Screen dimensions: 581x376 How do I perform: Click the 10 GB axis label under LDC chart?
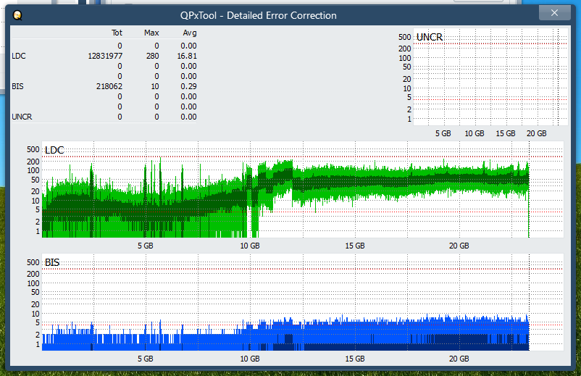point(250,246)
